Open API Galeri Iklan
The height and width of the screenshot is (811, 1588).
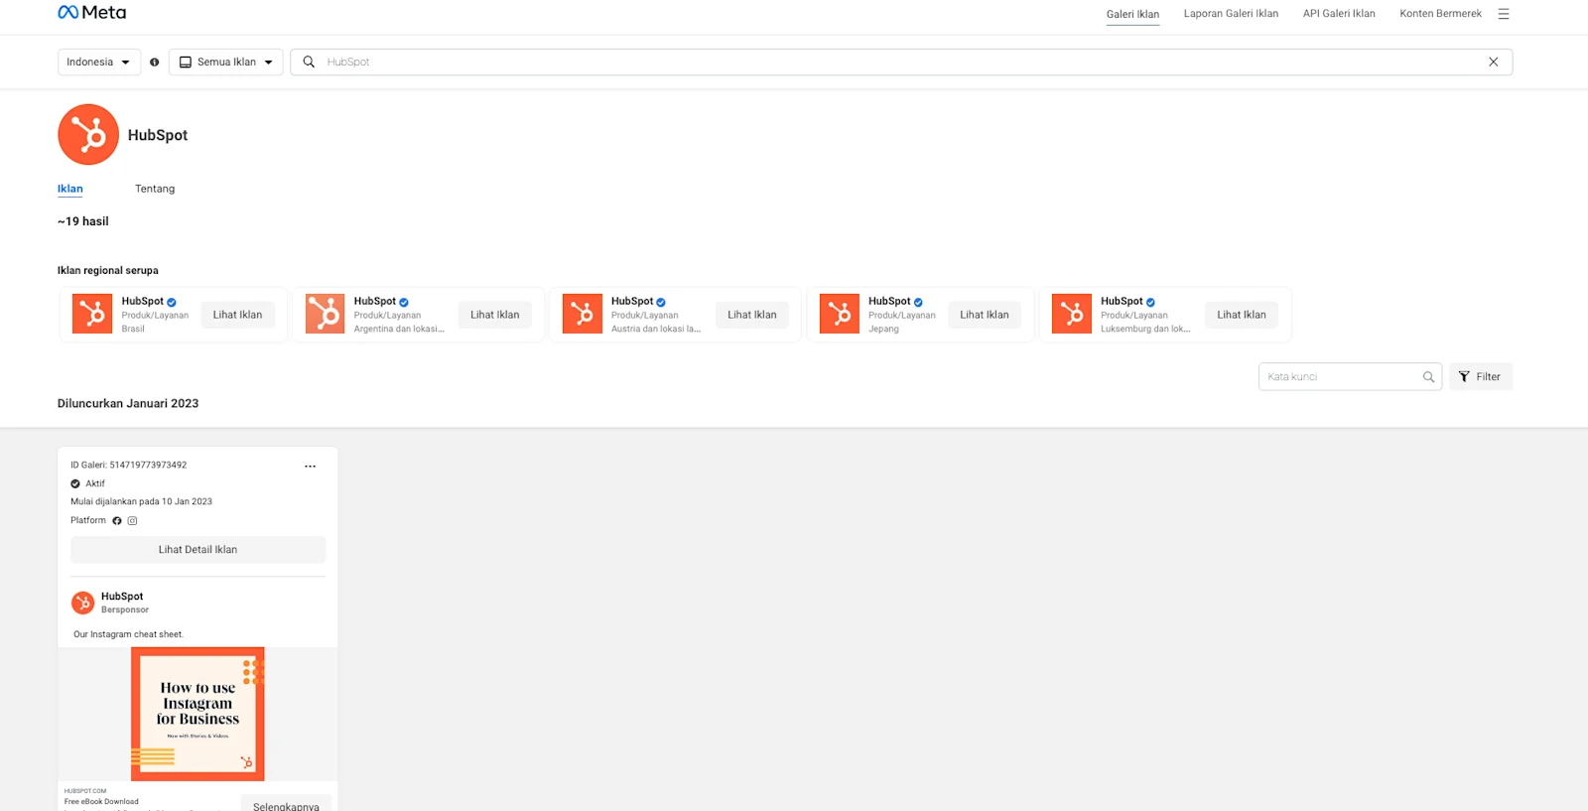[x=1339, y=14]
